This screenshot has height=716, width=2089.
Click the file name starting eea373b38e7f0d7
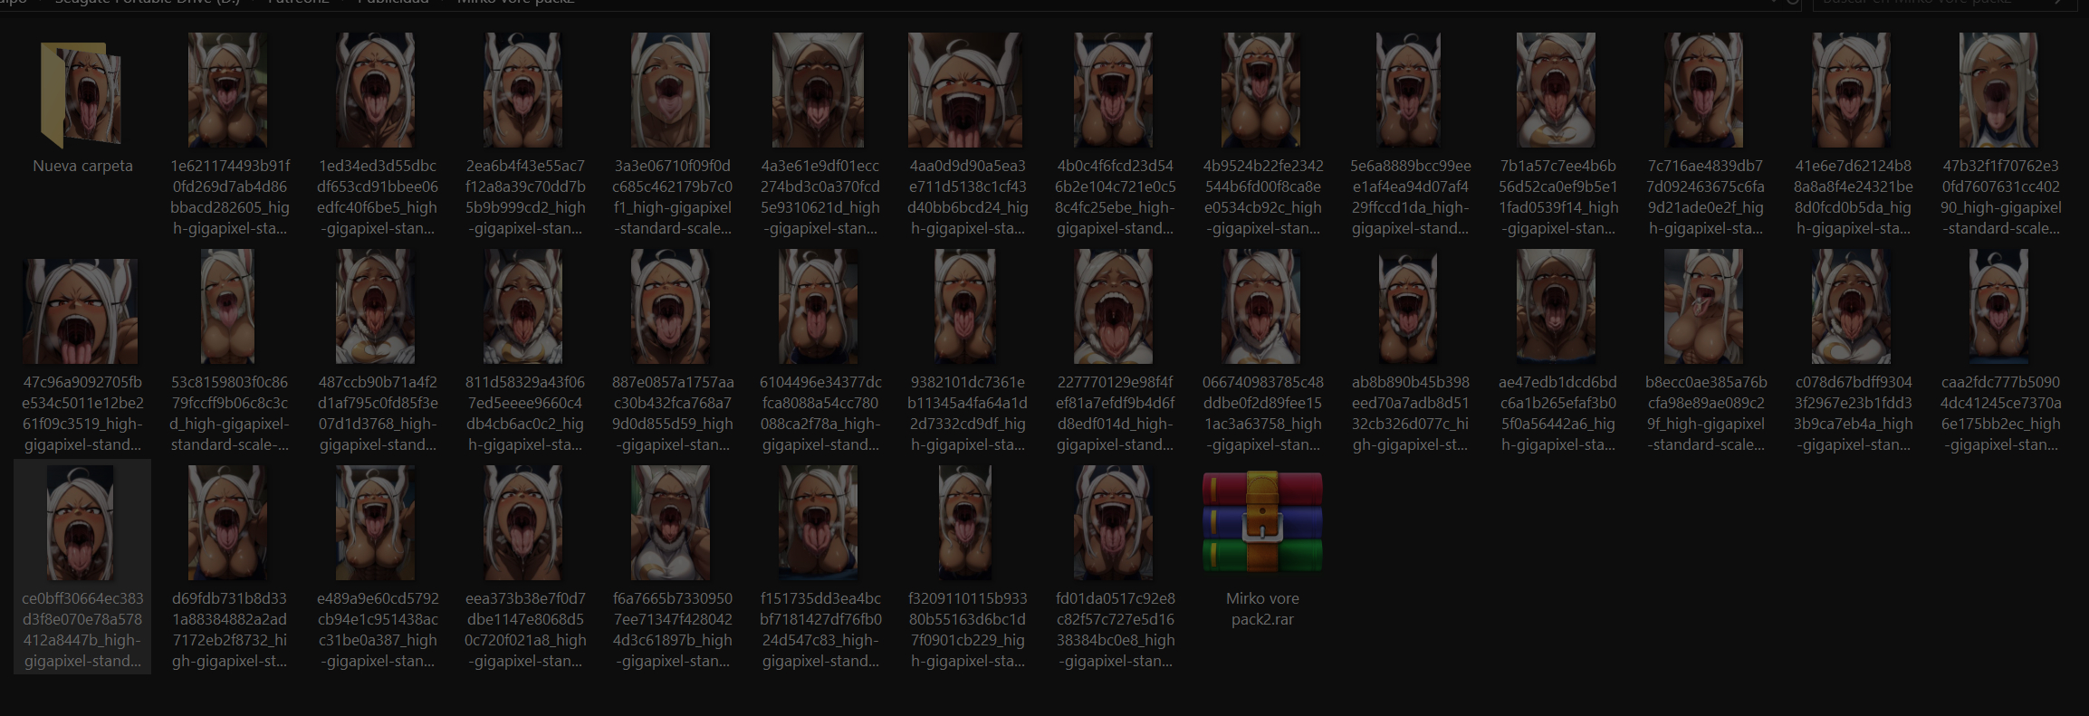(524, 630)
